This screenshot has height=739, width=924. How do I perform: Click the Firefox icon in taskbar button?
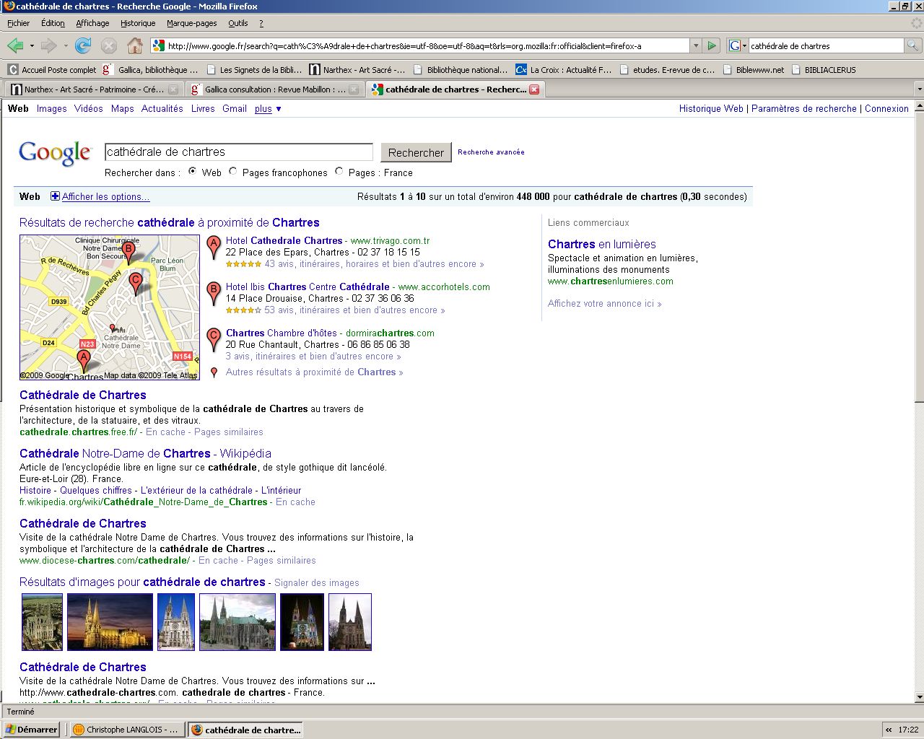(196, 730)
